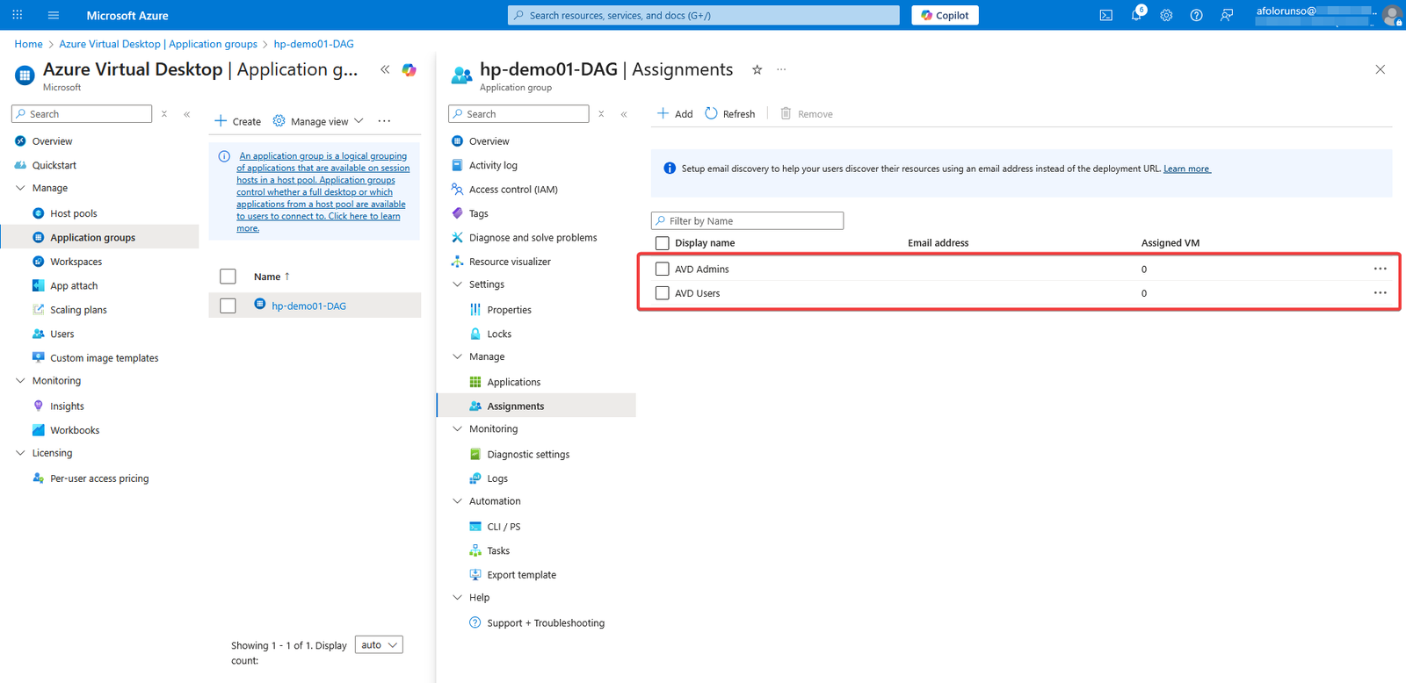1406x683 pixels.
Task: Check the AVD Admins checkbox
Action: click(663, 270)
